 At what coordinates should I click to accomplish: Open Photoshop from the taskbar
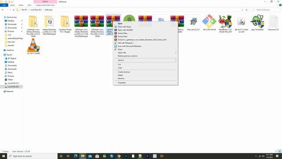pyautogui.click(x=126, y=156)
